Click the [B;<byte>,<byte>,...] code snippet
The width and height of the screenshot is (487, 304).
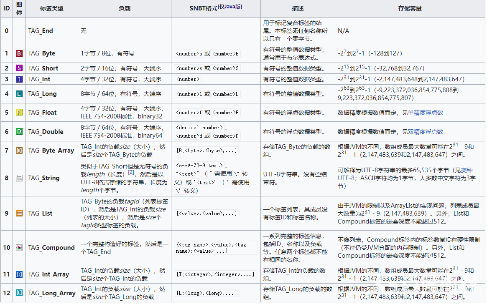pyautogui.click(x=207, y=151)
